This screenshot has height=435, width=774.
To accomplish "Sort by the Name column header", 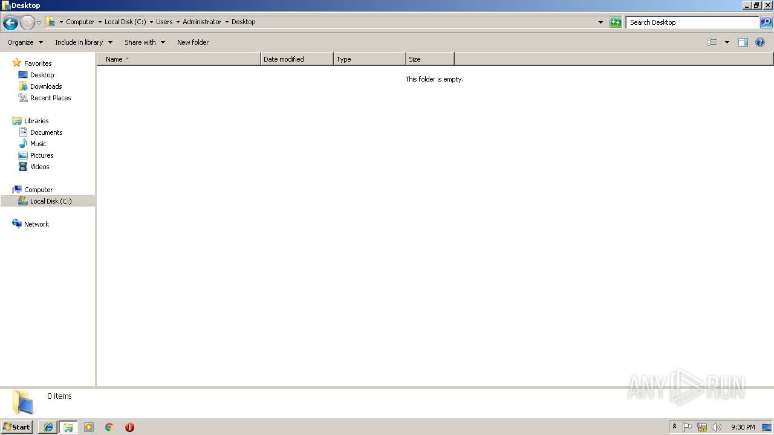I will [x=178, y=59].
